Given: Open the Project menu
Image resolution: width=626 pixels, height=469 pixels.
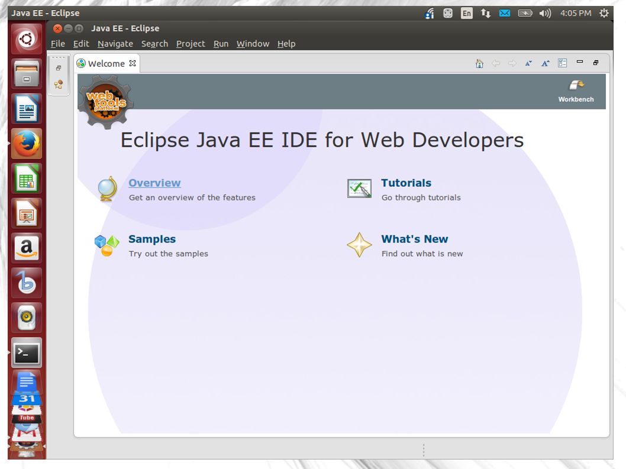Looking at the screenshot, I should pyautogui.click(x=191, y=44).
